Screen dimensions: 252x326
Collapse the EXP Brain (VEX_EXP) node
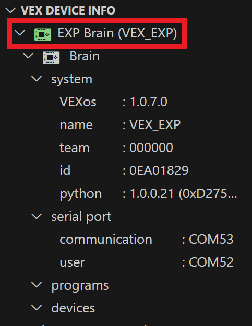(x=20, y=33)
